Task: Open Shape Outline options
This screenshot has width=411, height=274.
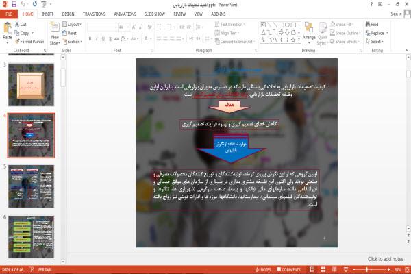Action: [345, 33]
